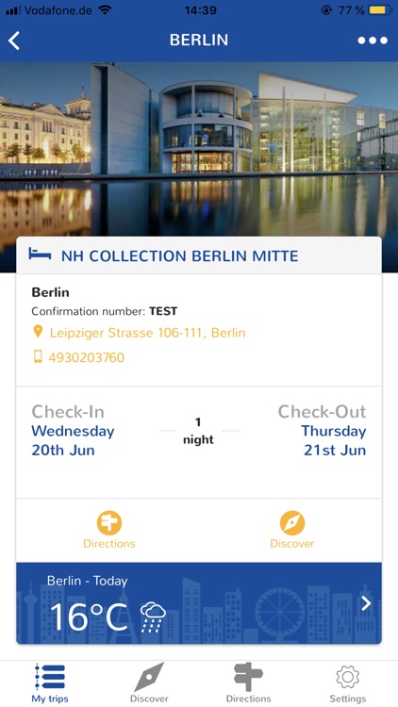Switch to the Discover bottom tab
This screenshot has width=398, height=707.
[149, 682]
